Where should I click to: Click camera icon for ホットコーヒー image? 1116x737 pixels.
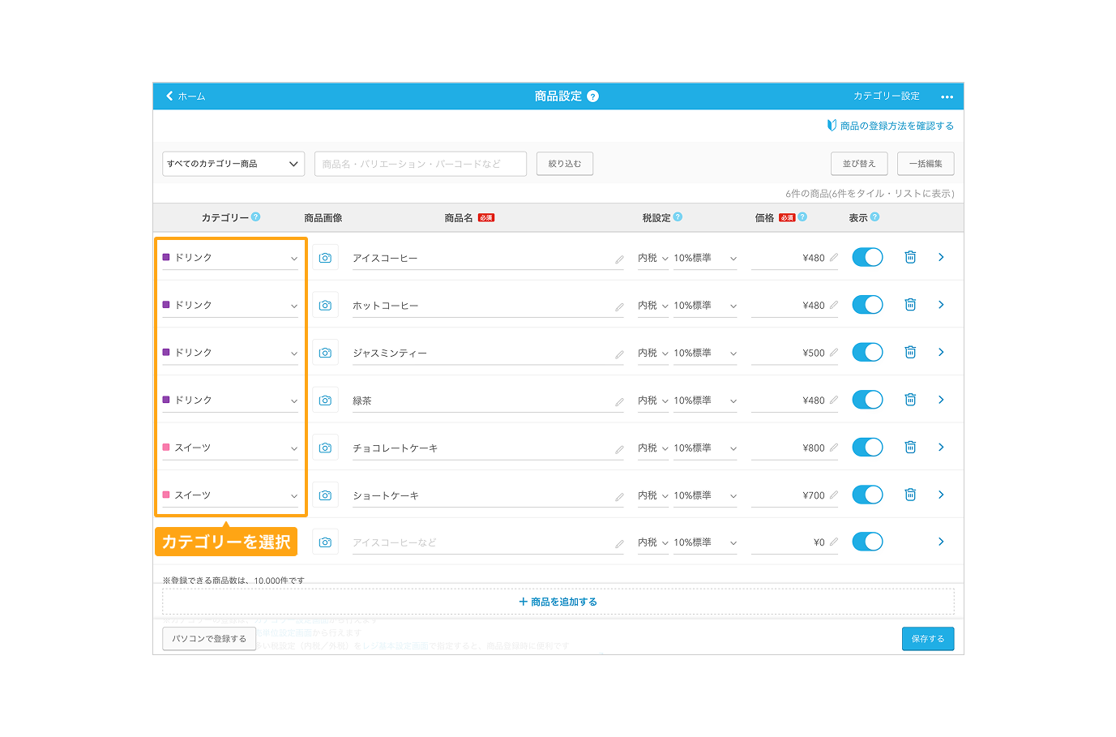(x=325, y=306)
